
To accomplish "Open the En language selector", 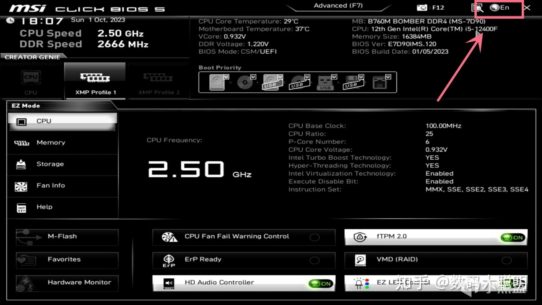I will 500,8.
